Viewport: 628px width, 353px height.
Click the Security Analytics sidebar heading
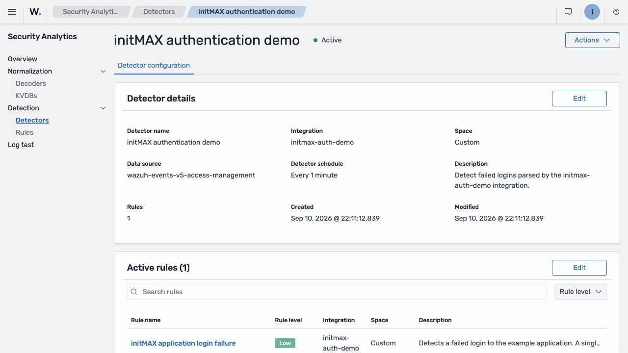tap(42, 37)
